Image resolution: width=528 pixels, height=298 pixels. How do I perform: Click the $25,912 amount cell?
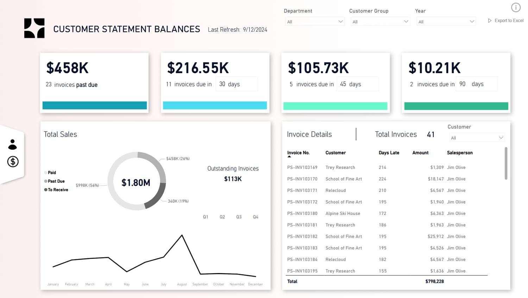pyautogui.click(x=436, y=236)
